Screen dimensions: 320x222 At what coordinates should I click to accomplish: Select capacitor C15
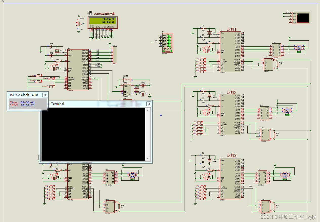(x=51, y=55)
